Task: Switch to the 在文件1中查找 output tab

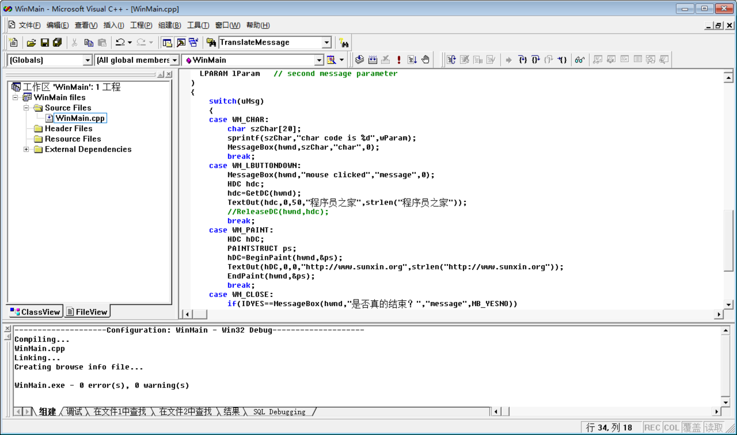Action: coord(120,412)
